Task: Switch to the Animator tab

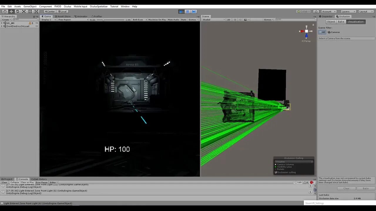Action: [81, 16]
